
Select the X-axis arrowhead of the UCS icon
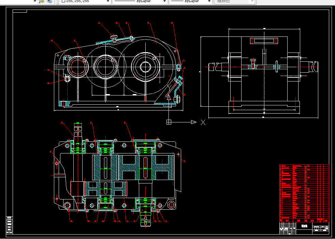(193, 122)
